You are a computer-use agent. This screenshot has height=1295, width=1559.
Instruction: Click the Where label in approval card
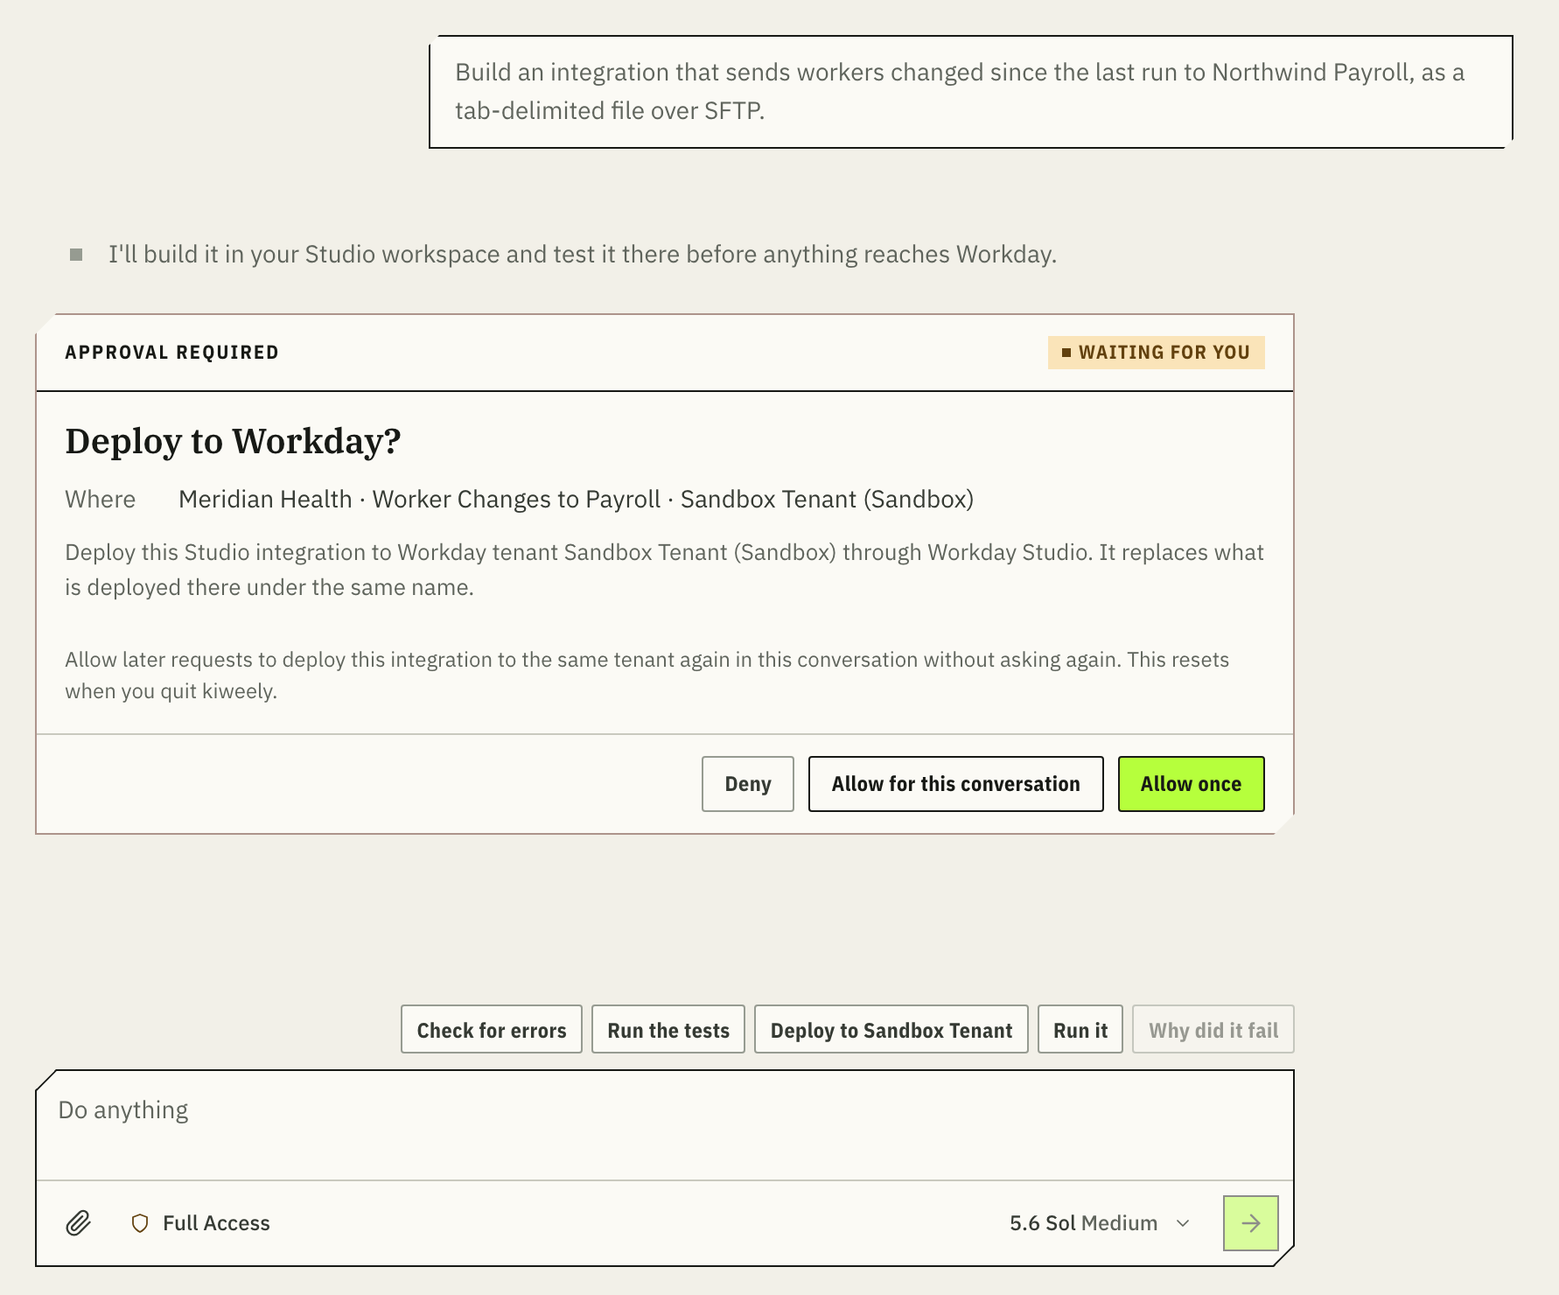coord(100,500)
